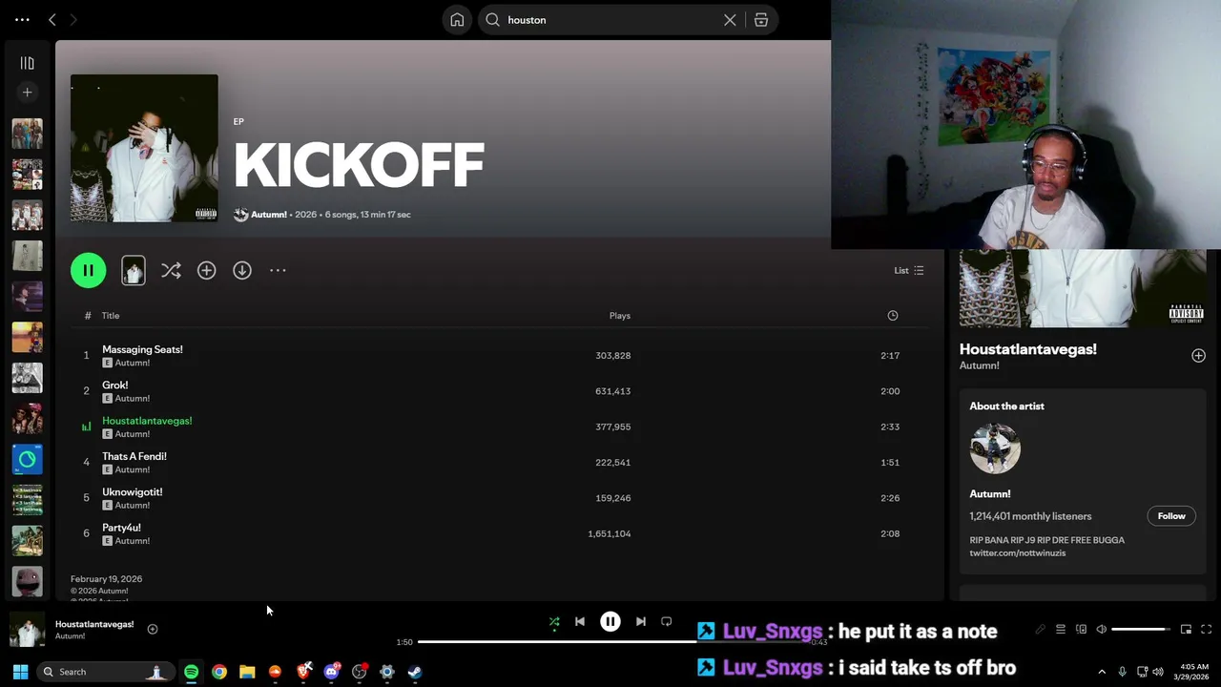Open the mini player
1221x687 pixels.
(1186, 629)
